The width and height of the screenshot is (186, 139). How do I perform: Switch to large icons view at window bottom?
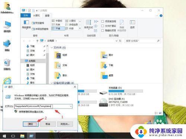[x=160, y=113]
